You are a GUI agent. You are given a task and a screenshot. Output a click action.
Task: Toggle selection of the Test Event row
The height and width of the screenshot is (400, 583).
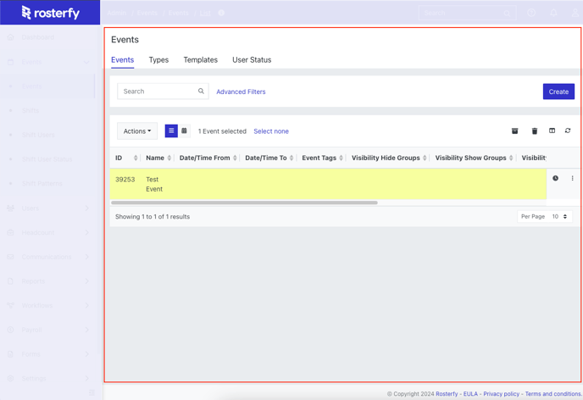(x=328, y=184)
